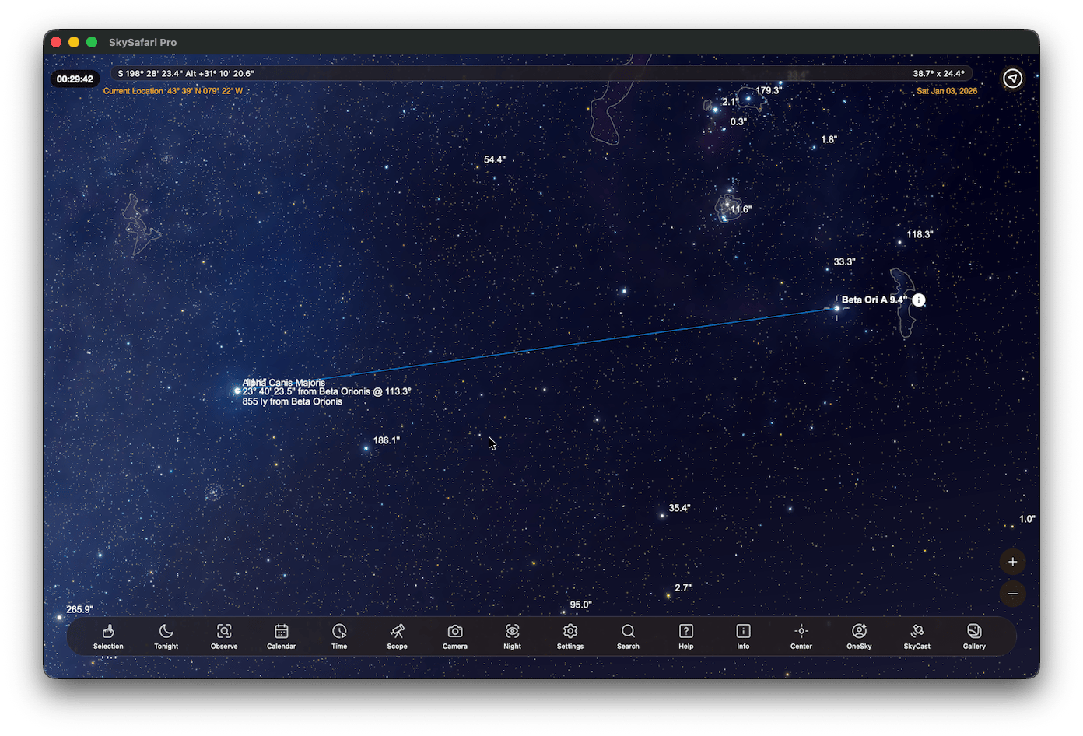Open the Calendar tool
This screenshot has height=736, width=1083.
(282, 636)
